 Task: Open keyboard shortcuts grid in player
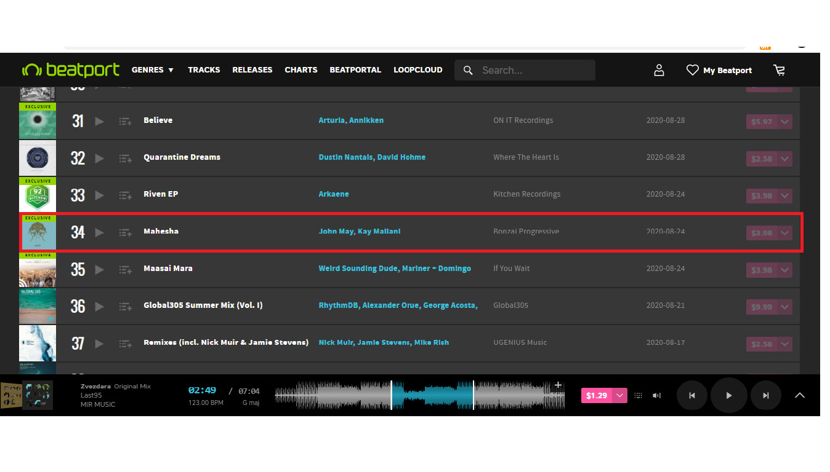(639, 396)
